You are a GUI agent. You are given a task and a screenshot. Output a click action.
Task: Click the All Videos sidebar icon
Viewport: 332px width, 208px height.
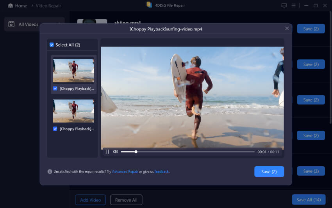click(x=11, y=24)
